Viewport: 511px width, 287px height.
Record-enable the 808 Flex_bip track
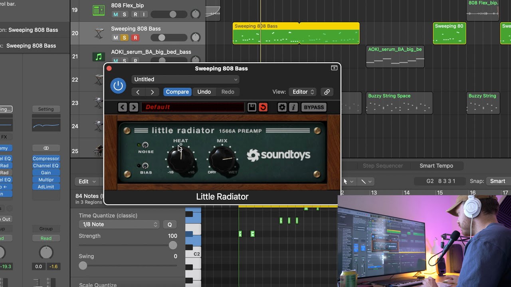tap(135, 14)
